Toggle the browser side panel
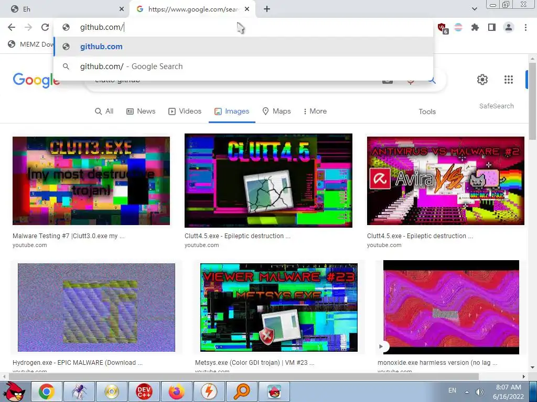Image resolution: width=537 pixels, height=402 pixels. coord(492,27)
